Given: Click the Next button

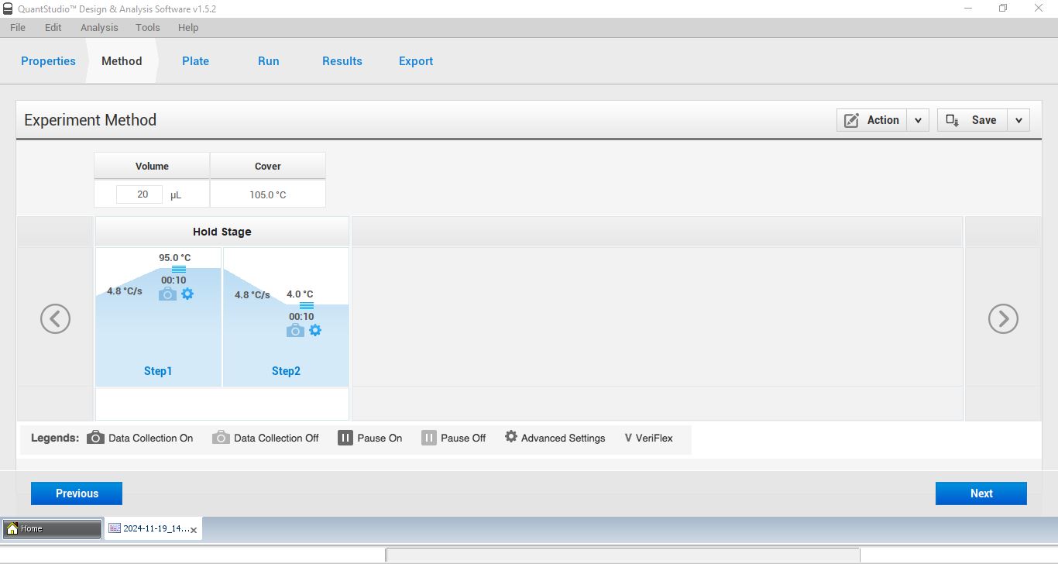Looking at the screenshot, I should (x=981, y=493).
